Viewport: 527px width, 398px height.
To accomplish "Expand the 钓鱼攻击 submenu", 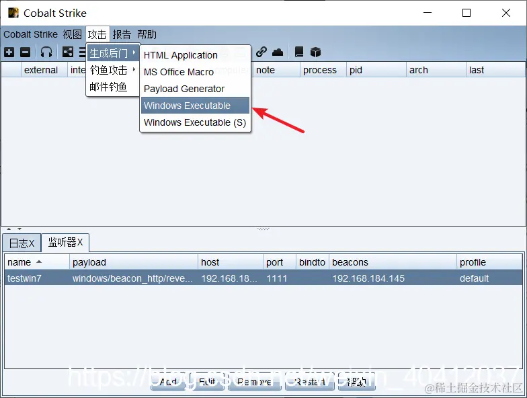I will coord(113,70).
